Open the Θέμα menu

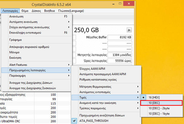(25, 11)
